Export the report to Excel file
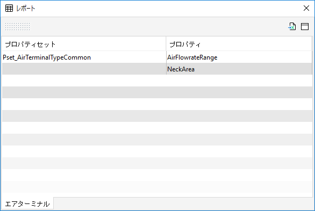The height and width of the screenshot is (211, 315). click(x=292, y=26)
